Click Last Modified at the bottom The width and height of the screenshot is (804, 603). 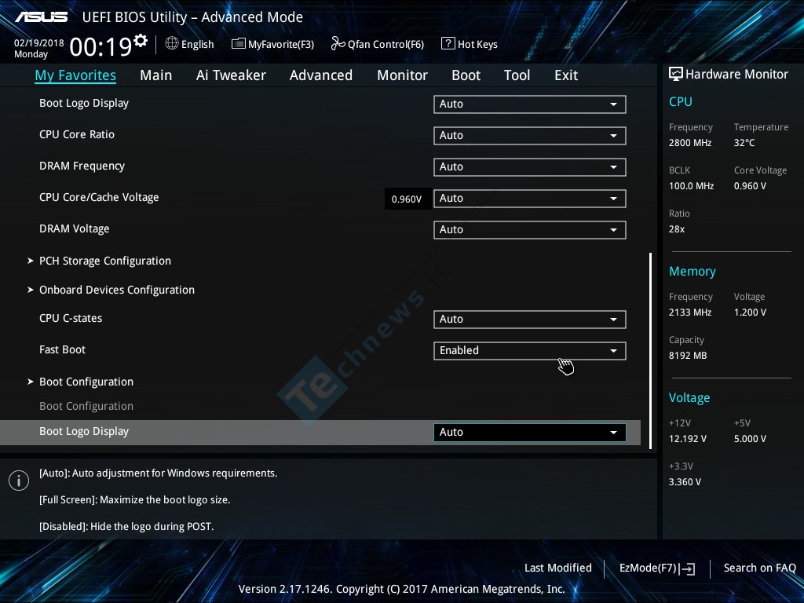click(558, 568)
